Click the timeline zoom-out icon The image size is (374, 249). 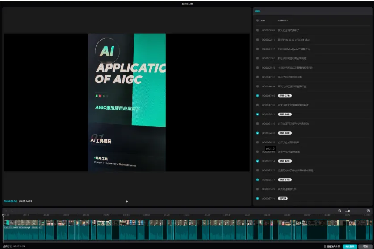(340, 211)
